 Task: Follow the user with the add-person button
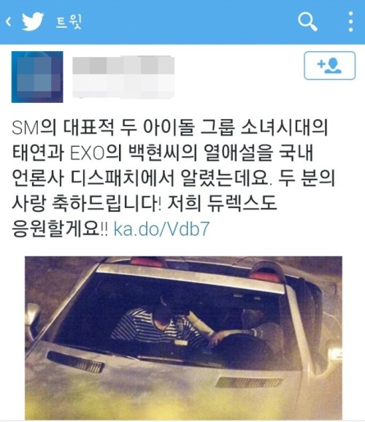pyautogui.click(x=329, y=66)
